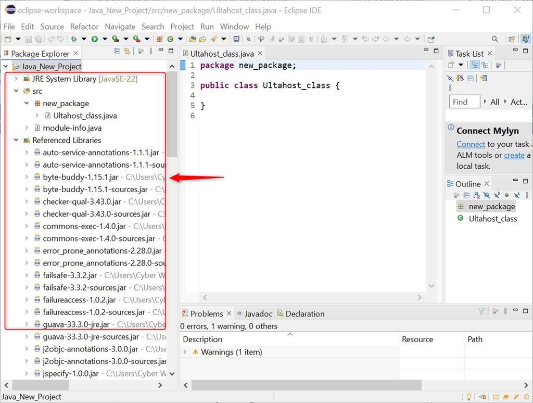Open the Navigate menu
The image size is (533, 403).
point(120,27)
